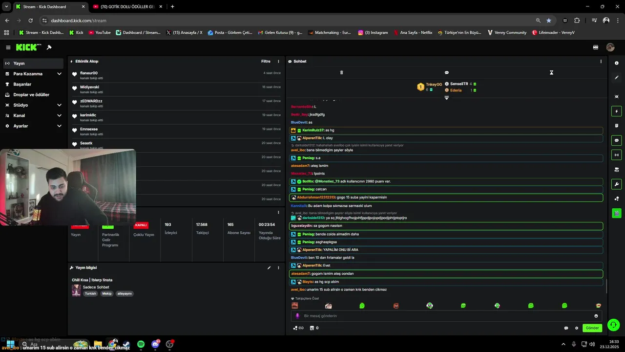625x352 pixels.
Task: Click chat bubble icon beside settings gear
Action: point(566,328)
